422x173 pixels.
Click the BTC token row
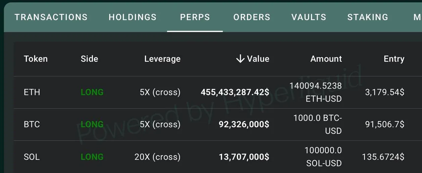click(32, 124)
